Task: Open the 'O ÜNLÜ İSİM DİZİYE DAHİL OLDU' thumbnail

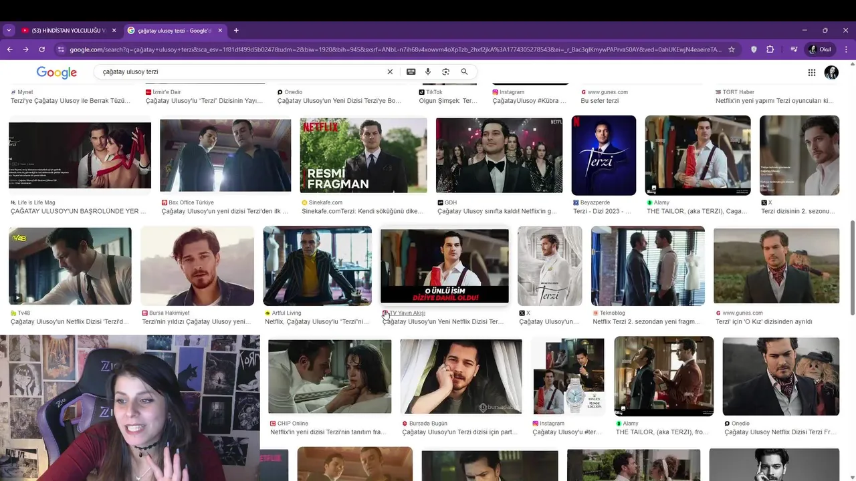Action: coord(445,266)
